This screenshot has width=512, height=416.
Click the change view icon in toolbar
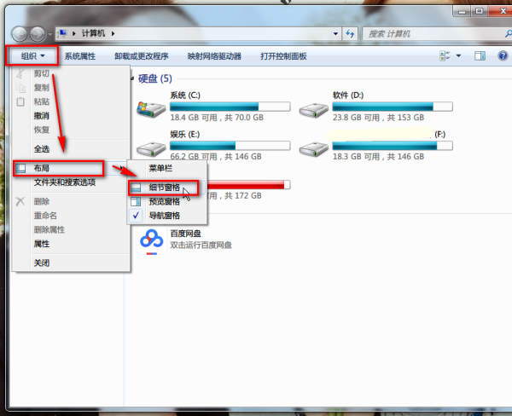point(445,55)
